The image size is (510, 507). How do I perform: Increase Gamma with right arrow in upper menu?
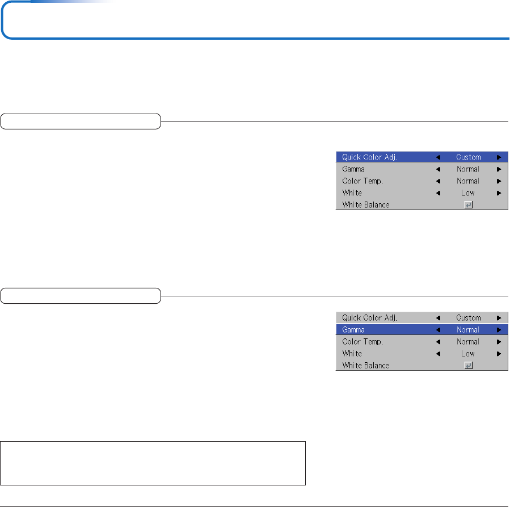click(499, 169)
